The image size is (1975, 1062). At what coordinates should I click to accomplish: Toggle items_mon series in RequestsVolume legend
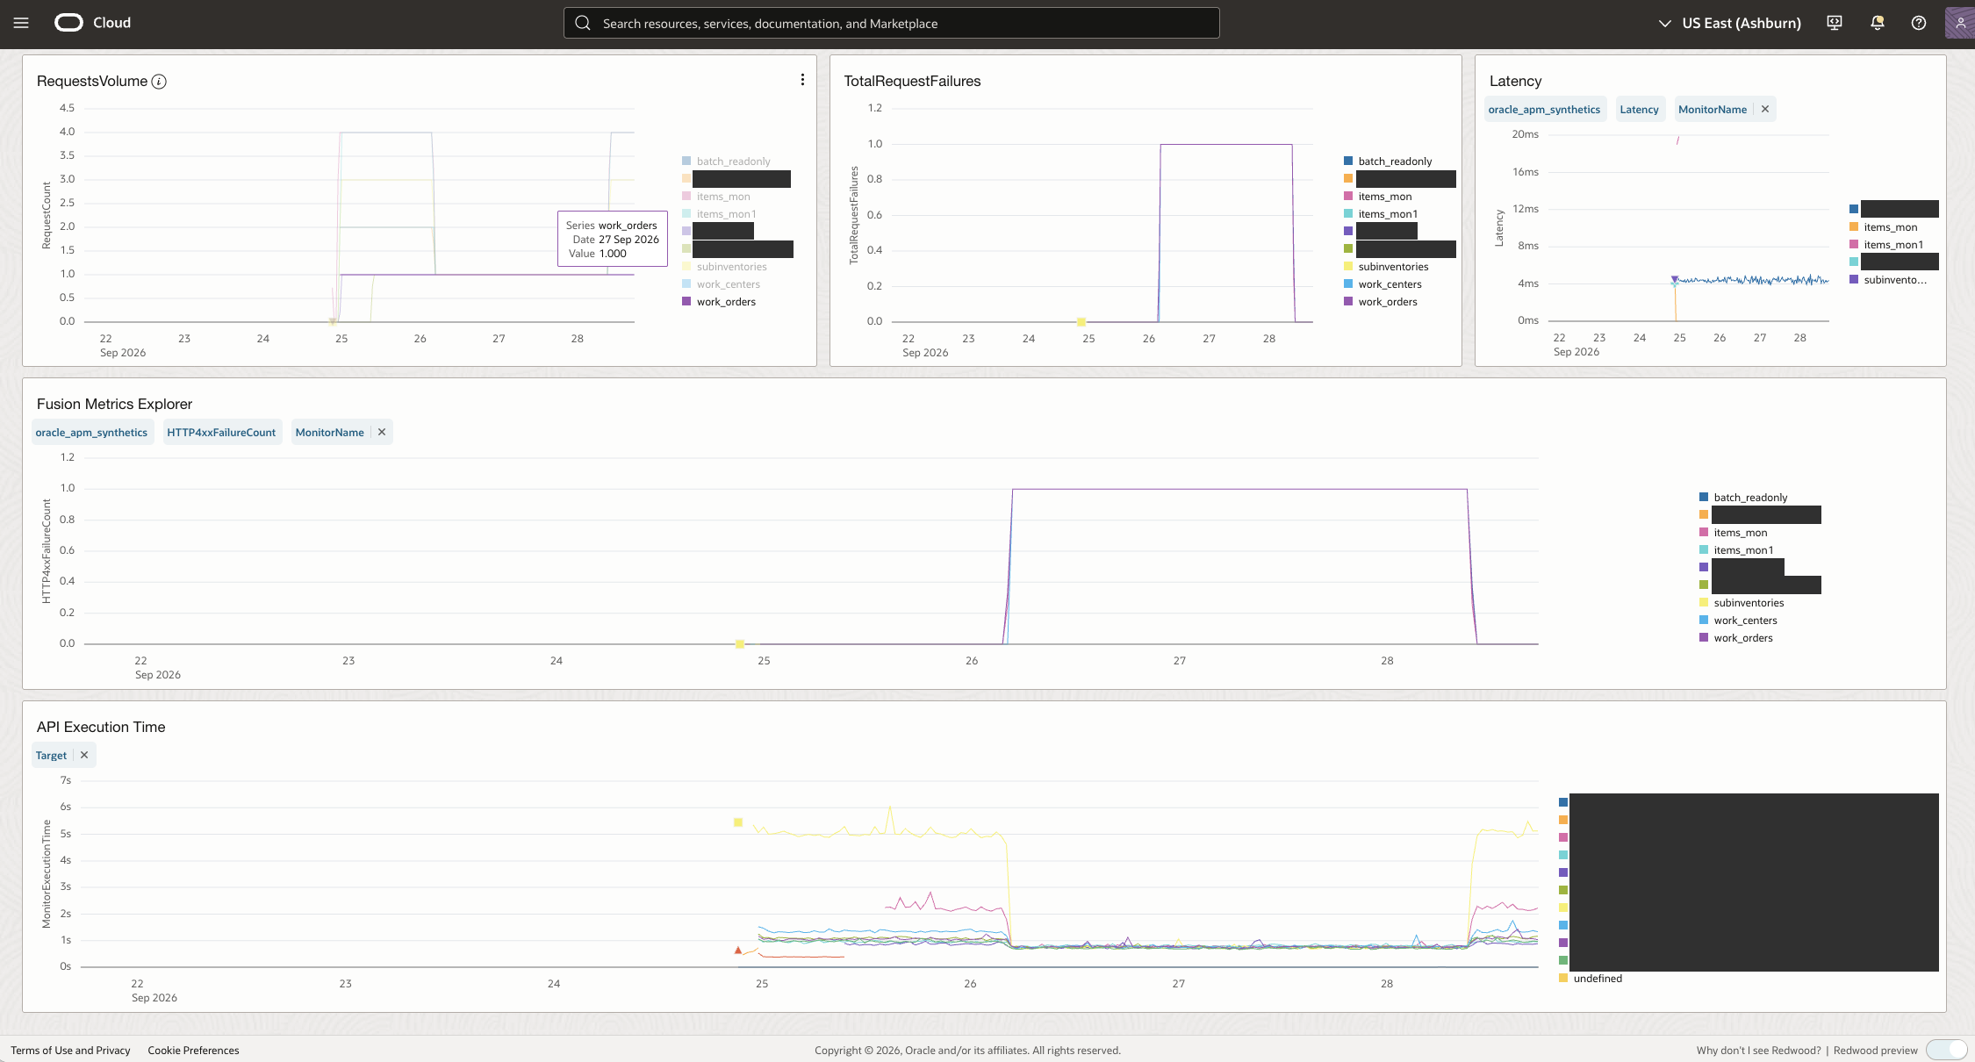pyautogui.click(x=716, y=197)
